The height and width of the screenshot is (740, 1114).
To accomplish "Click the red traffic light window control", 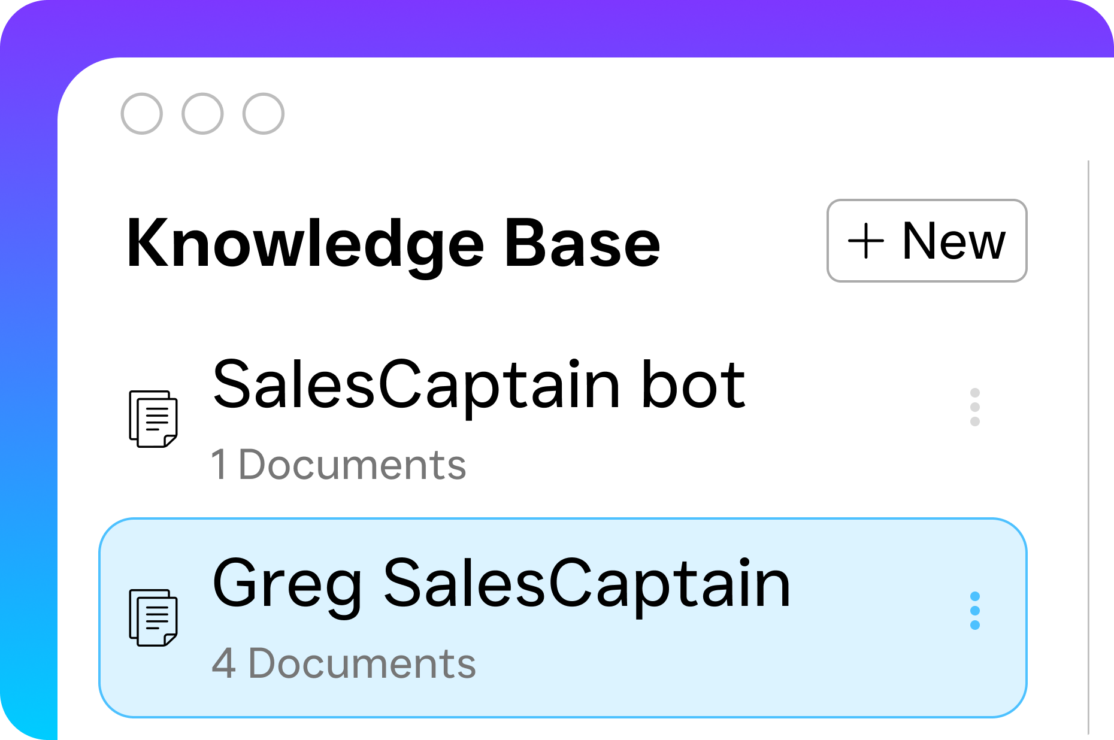I will pos(142,113).
